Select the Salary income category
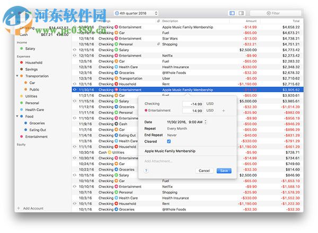 pos(30,49)
